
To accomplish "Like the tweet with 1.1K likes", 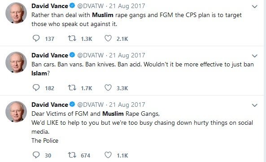I will [x=108, y=155].
